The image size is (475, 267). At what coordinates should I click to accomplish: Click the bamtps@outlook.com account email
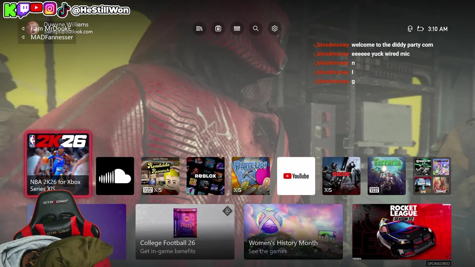[69, 32]
